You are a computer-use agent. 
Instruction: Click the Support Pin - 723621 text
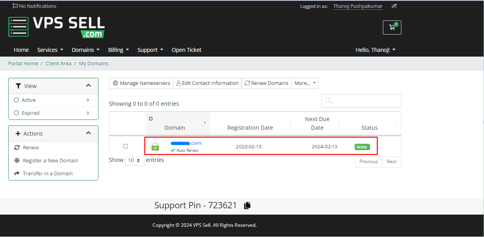tap(196, 206)
